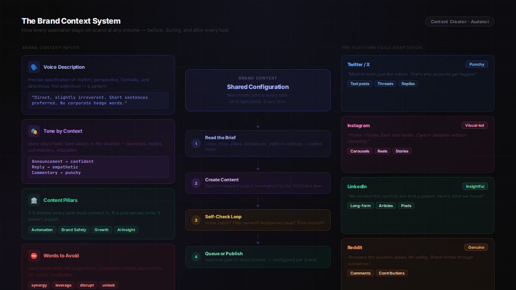
Task: Click the step 3 Self-Check number circle
Action: [x=196, y=220]
